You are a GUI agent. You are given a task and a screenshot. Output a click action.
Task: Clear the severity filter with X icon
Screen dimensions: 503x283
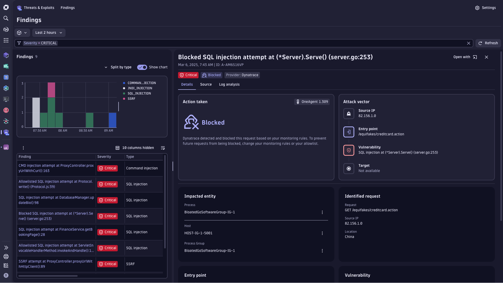[x=468, y=43]
